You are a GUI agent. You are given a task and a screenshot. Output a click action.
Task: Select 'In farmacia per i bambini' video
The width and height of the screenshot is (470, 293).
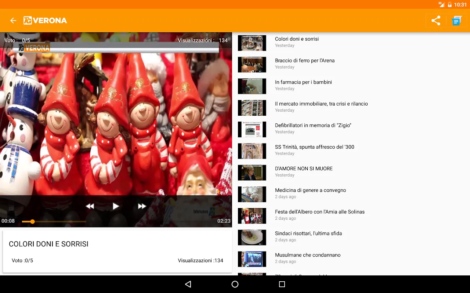pyautogui.click(x=303, y=82)
